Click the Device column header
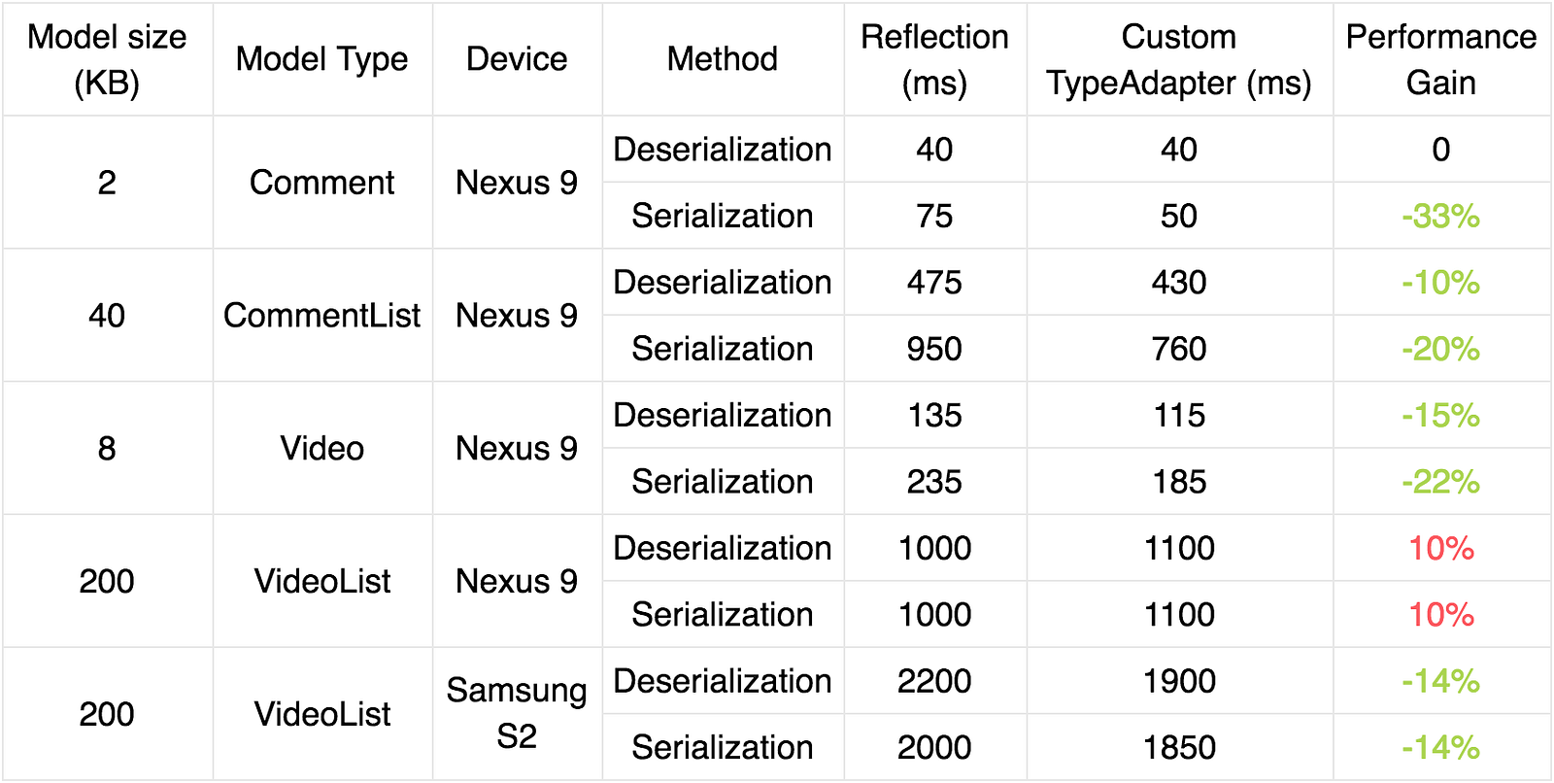This screenshot has width=1554, height=783. [x=517, y=59]
